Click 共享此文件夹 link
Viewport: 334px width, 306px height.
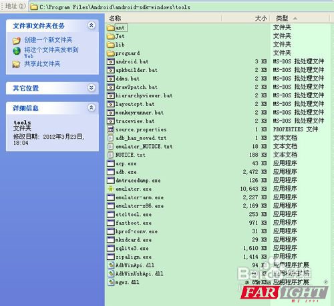tap(42, 64)
